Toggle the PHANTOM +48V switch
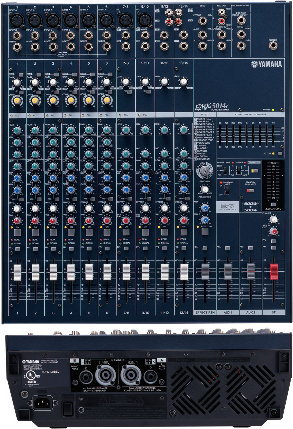293x429 pixels. click(227, 190)
